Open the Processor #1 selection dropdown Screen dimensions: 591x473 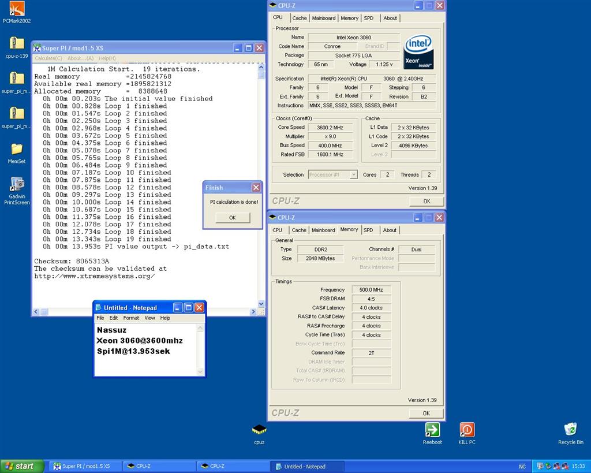click(354, 174)
